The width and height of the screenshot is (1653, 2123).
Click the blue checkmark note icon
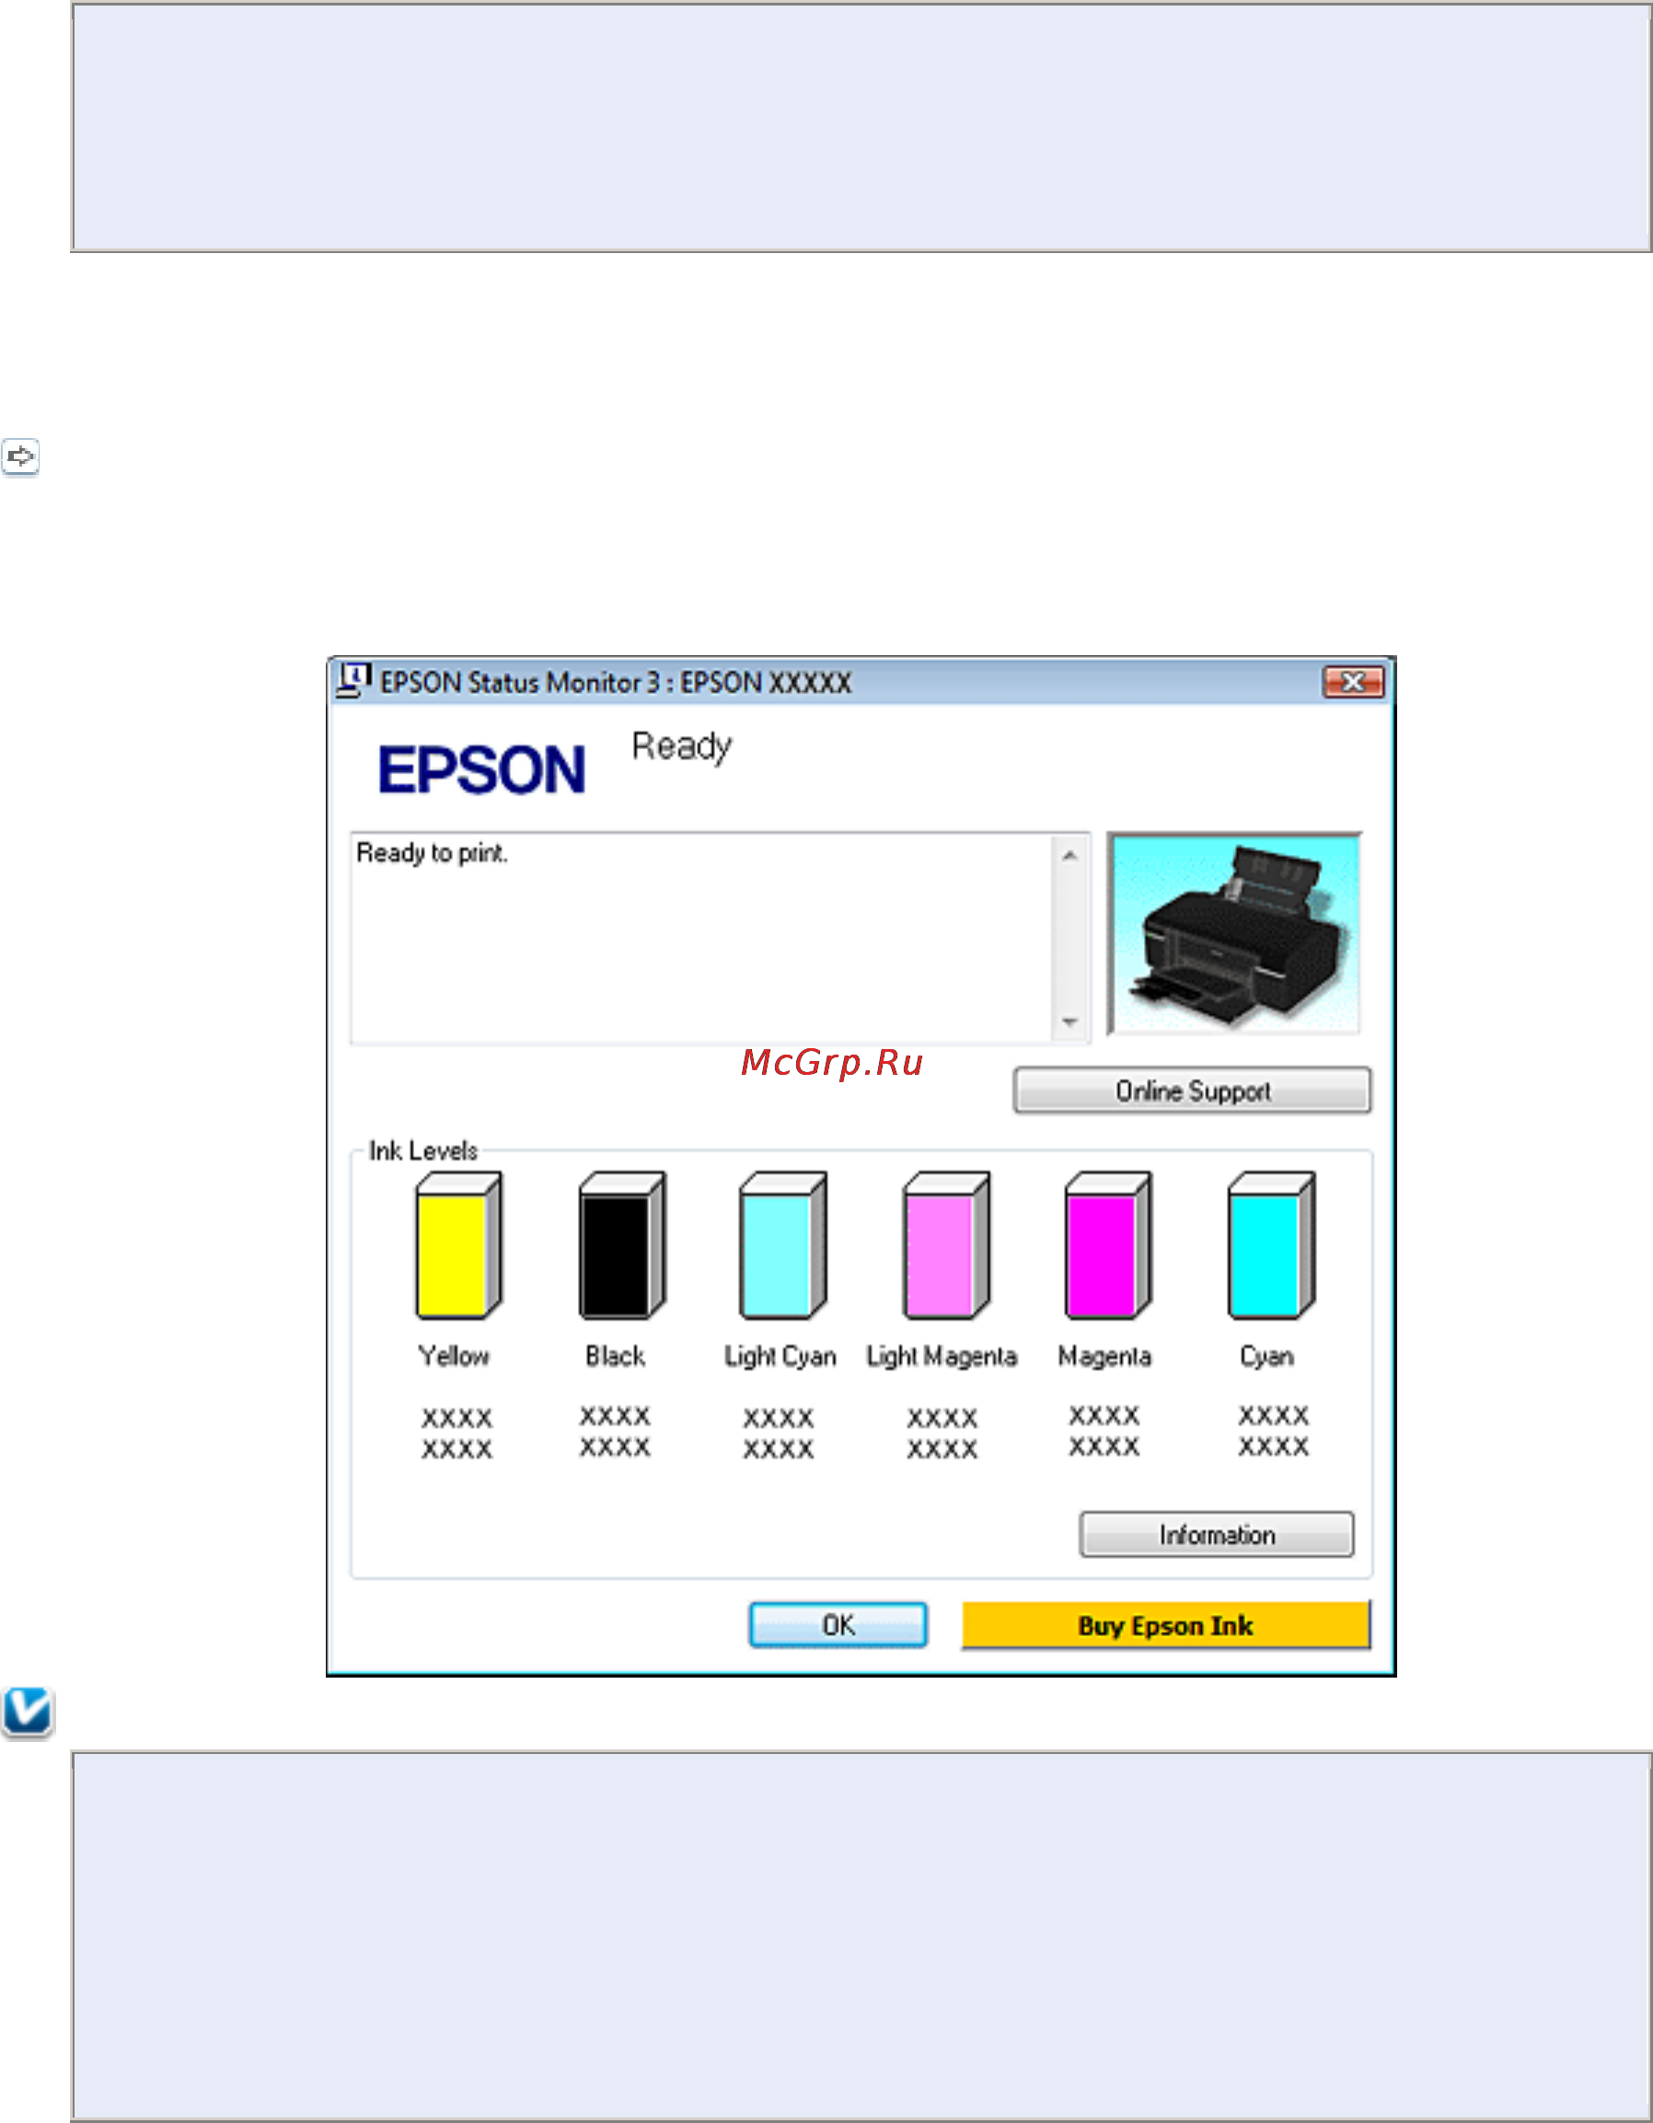(x=28, y=1713)
